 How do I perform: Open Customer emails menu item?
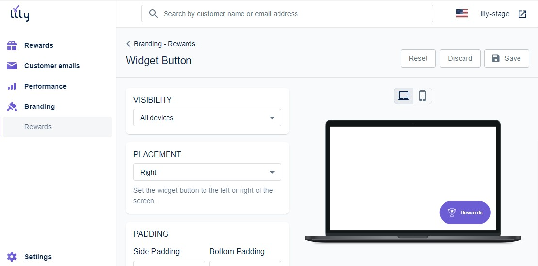click(52, 66)
